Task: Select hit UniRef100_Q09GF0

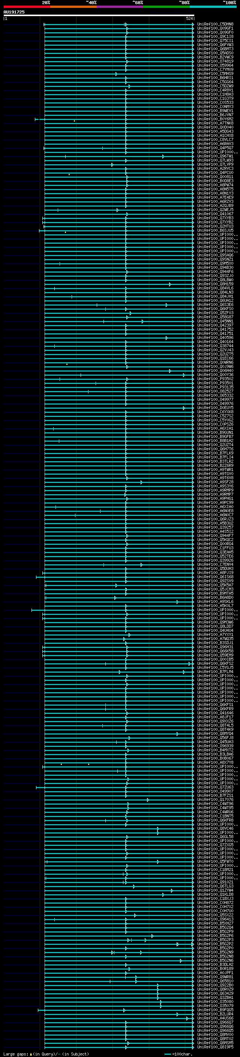Action: pyautogui.click(x=215, y=32)
